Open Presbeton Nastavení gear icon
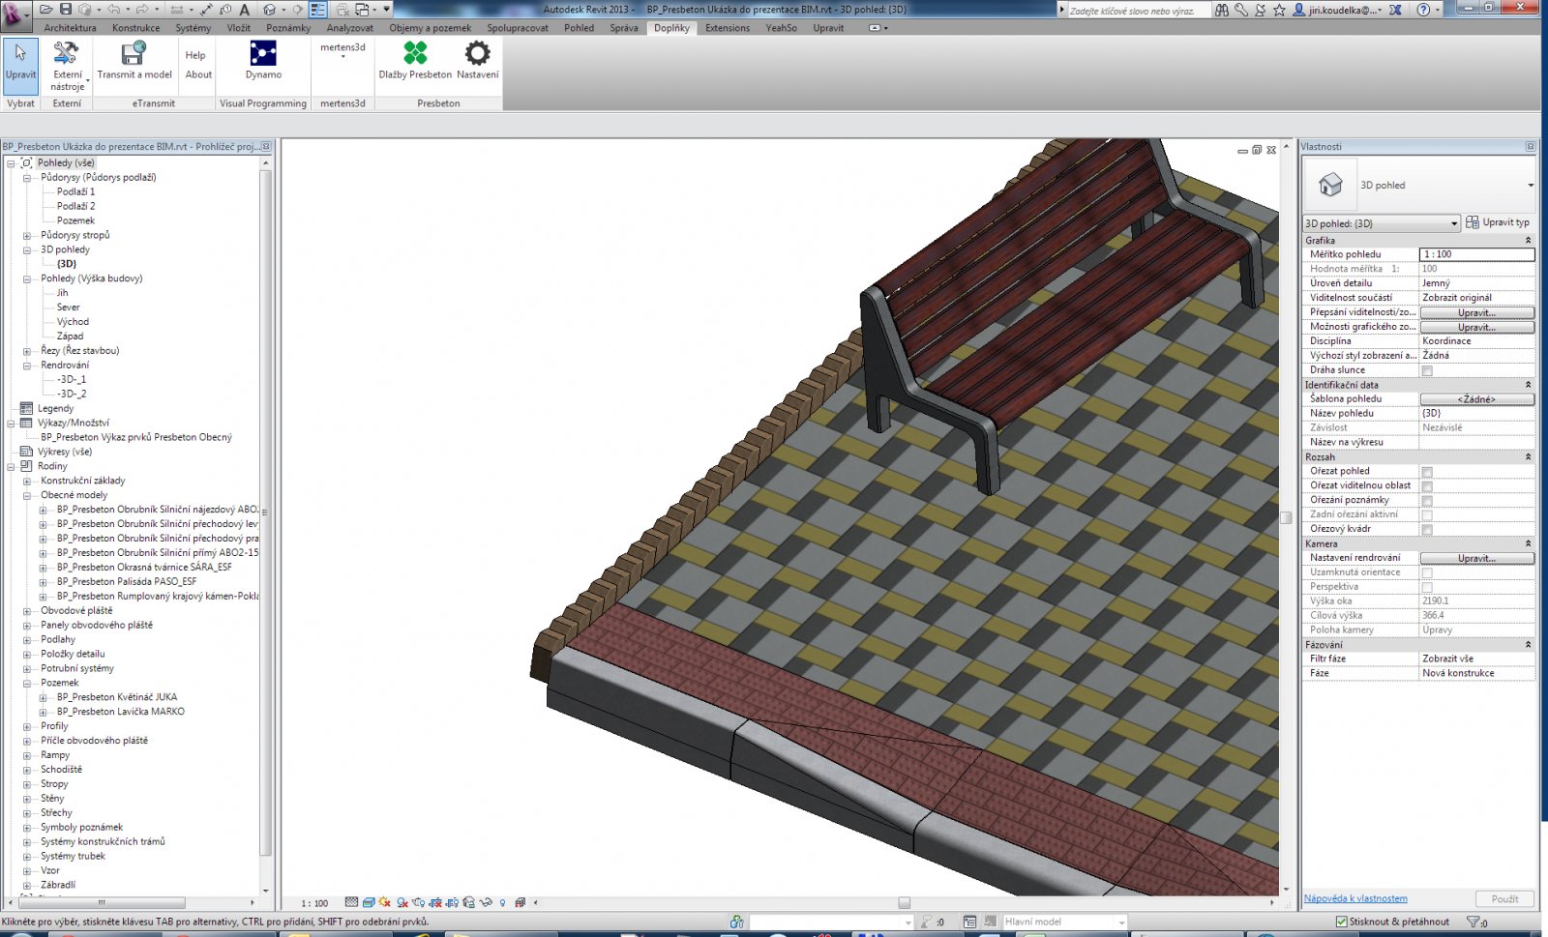Image resolution: width=1548 pixels, height=937 pixels. tap(477, 53)
